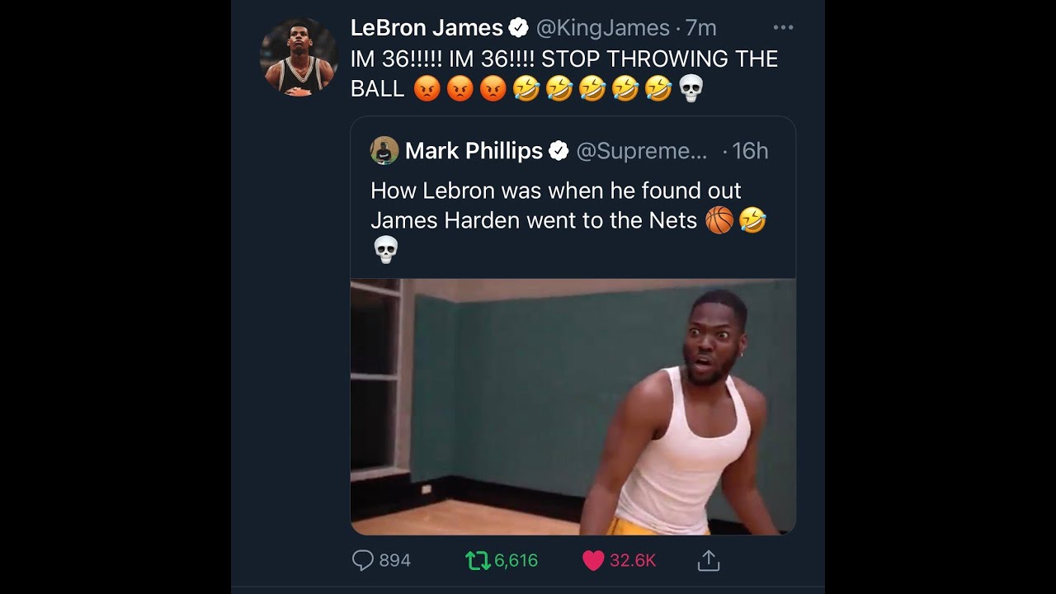The height and width of the screenshot is (594, 1056).
Task: Toggle the green retweet icon
Action: [x=477, y=561]
